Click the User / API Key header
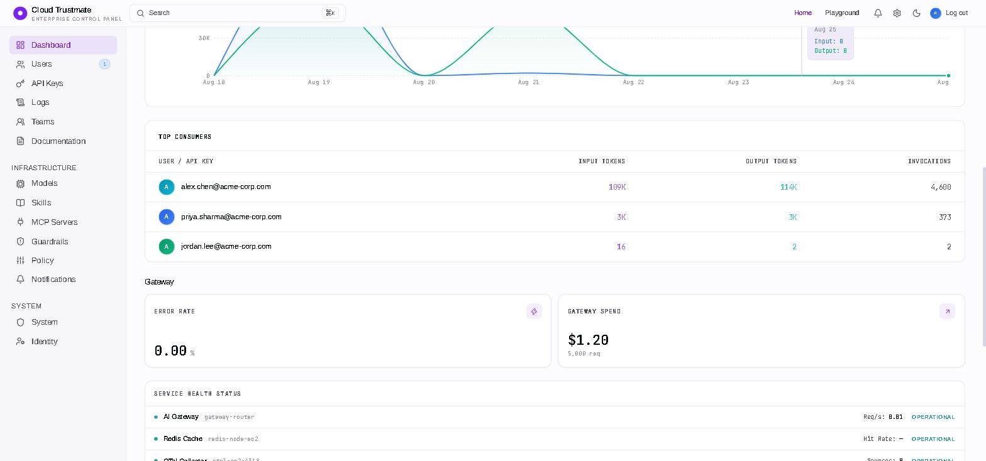Image resolution: width=986 pixels, height=461 pixels. click(186, 161)
